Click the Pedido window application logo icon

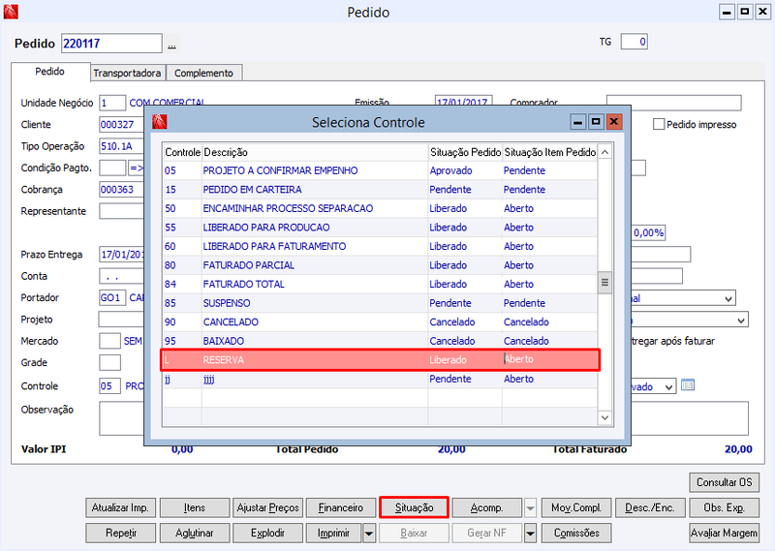[x=11, y=12]
